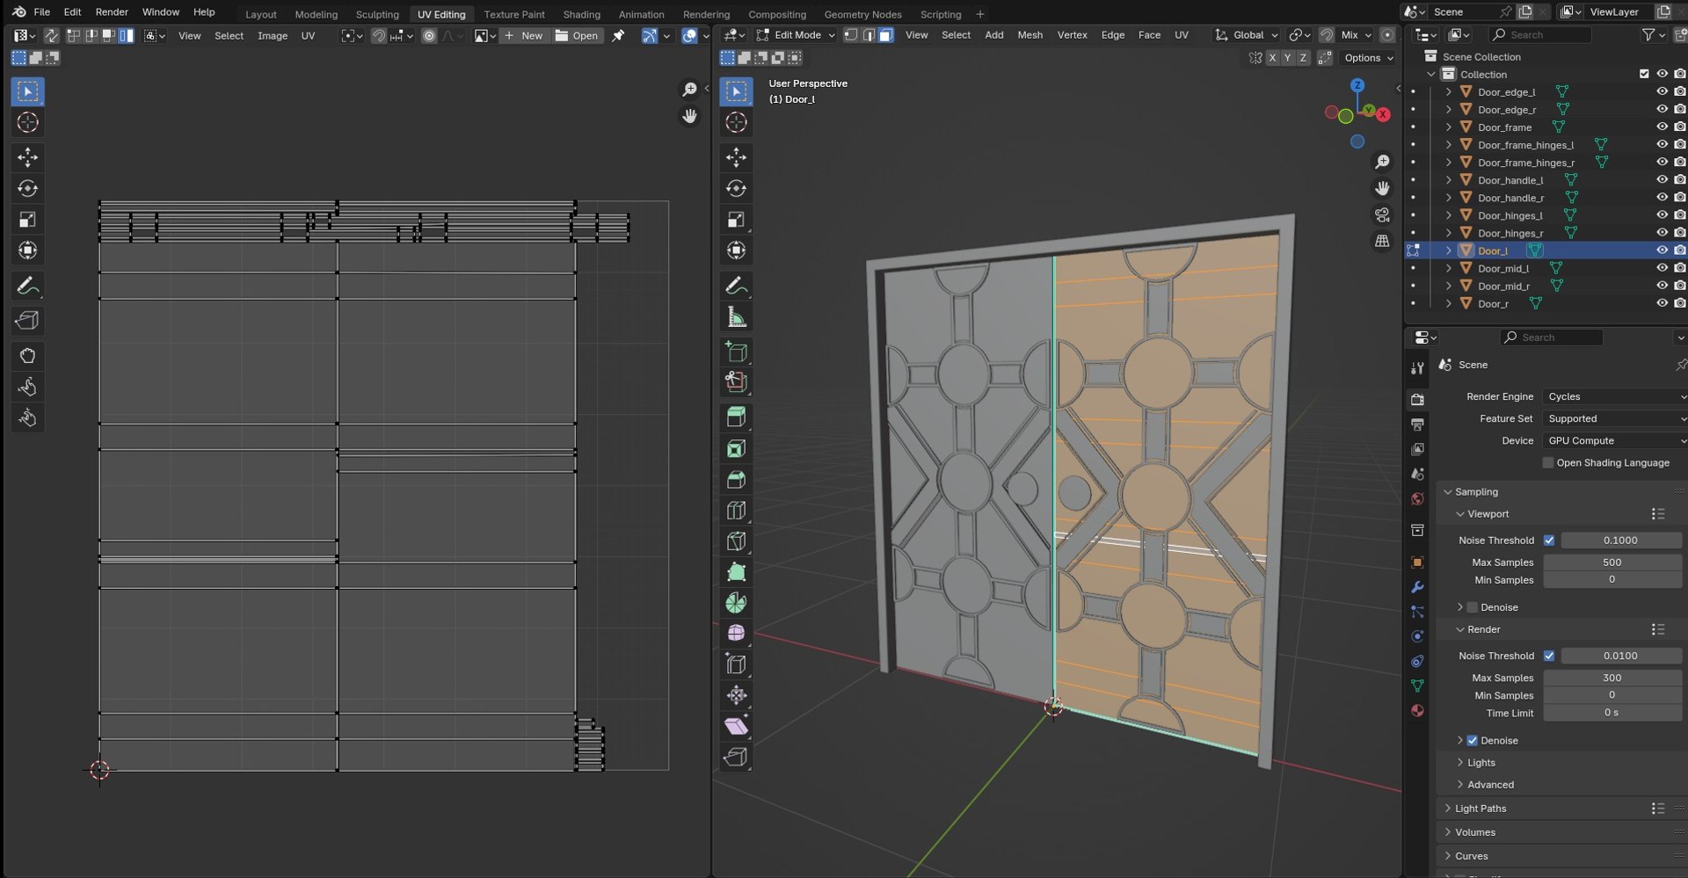Open the Render menu in top bar

[x=112, y=12]
